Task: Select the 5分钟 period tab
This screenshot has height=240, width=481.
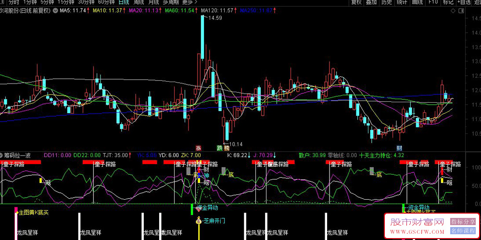Action: [x=47, y=2]
